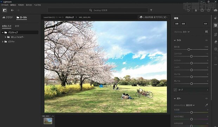
Task: Open the ファイル(F) menu
Action: (x=5, y=5)
